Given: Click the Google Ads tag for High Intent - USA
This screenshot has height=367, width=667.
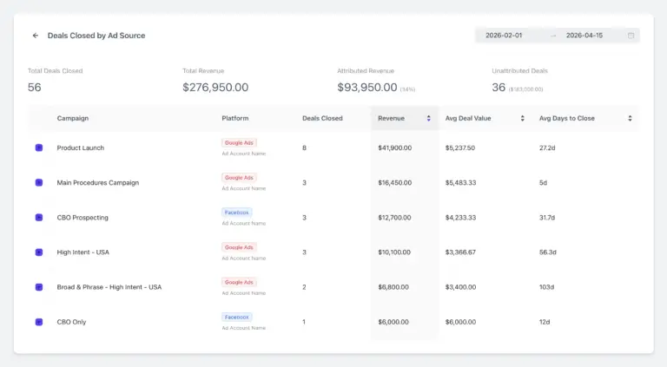Looking at the screenshot, I should click(239, 247).
